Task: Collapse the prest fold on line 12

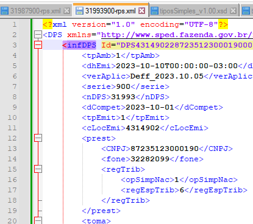Action: (38, 138)
